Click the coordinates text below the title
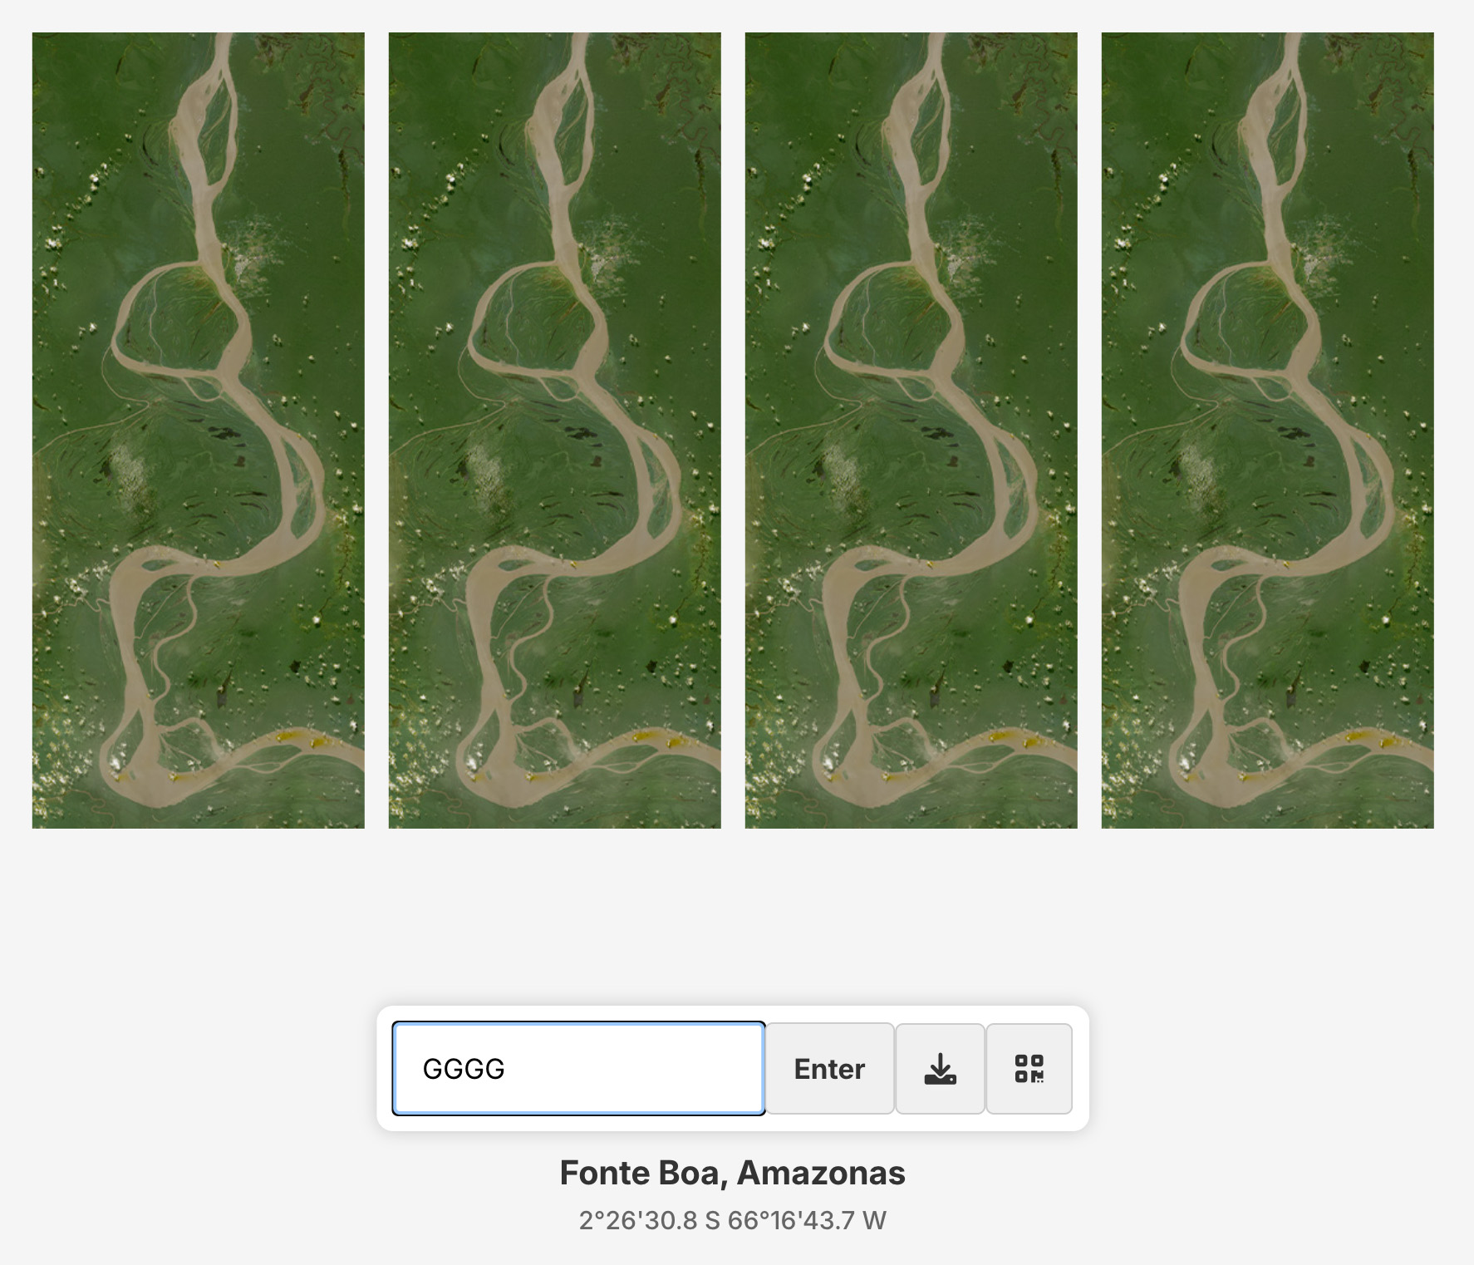 (732, 1220)
